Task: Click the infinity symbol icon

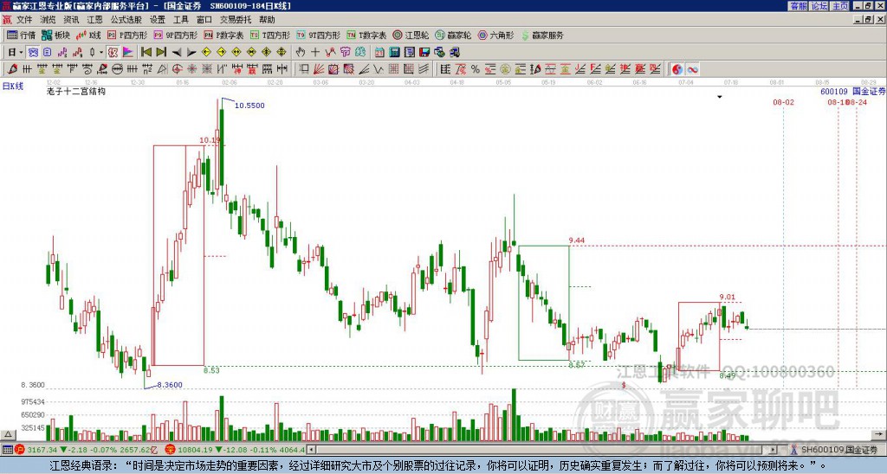Action: (692, 69)
